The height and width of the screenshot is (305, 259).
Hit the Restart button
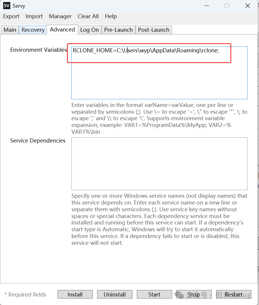(233, 294)
